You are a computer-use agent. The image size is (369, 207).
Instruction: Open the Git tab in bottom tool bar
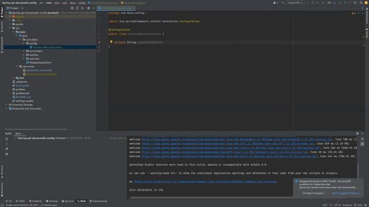tap(9, 201)
